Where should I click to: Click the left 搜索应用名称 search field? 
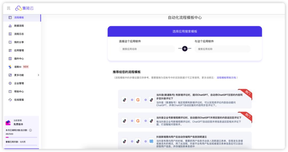coord(147,49)
